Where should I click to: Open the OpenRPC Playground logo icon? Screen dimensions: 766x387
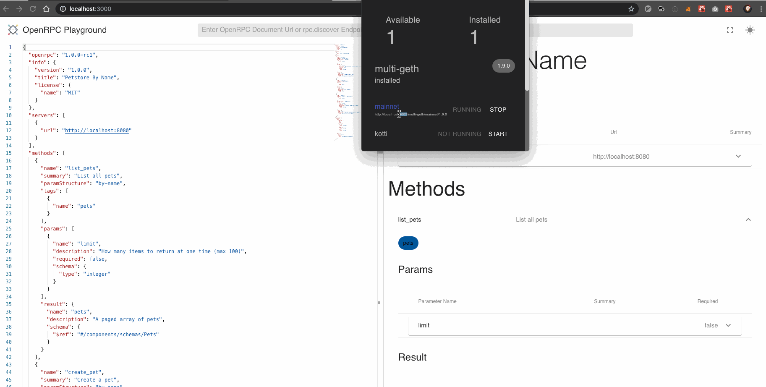click(13, 30)
